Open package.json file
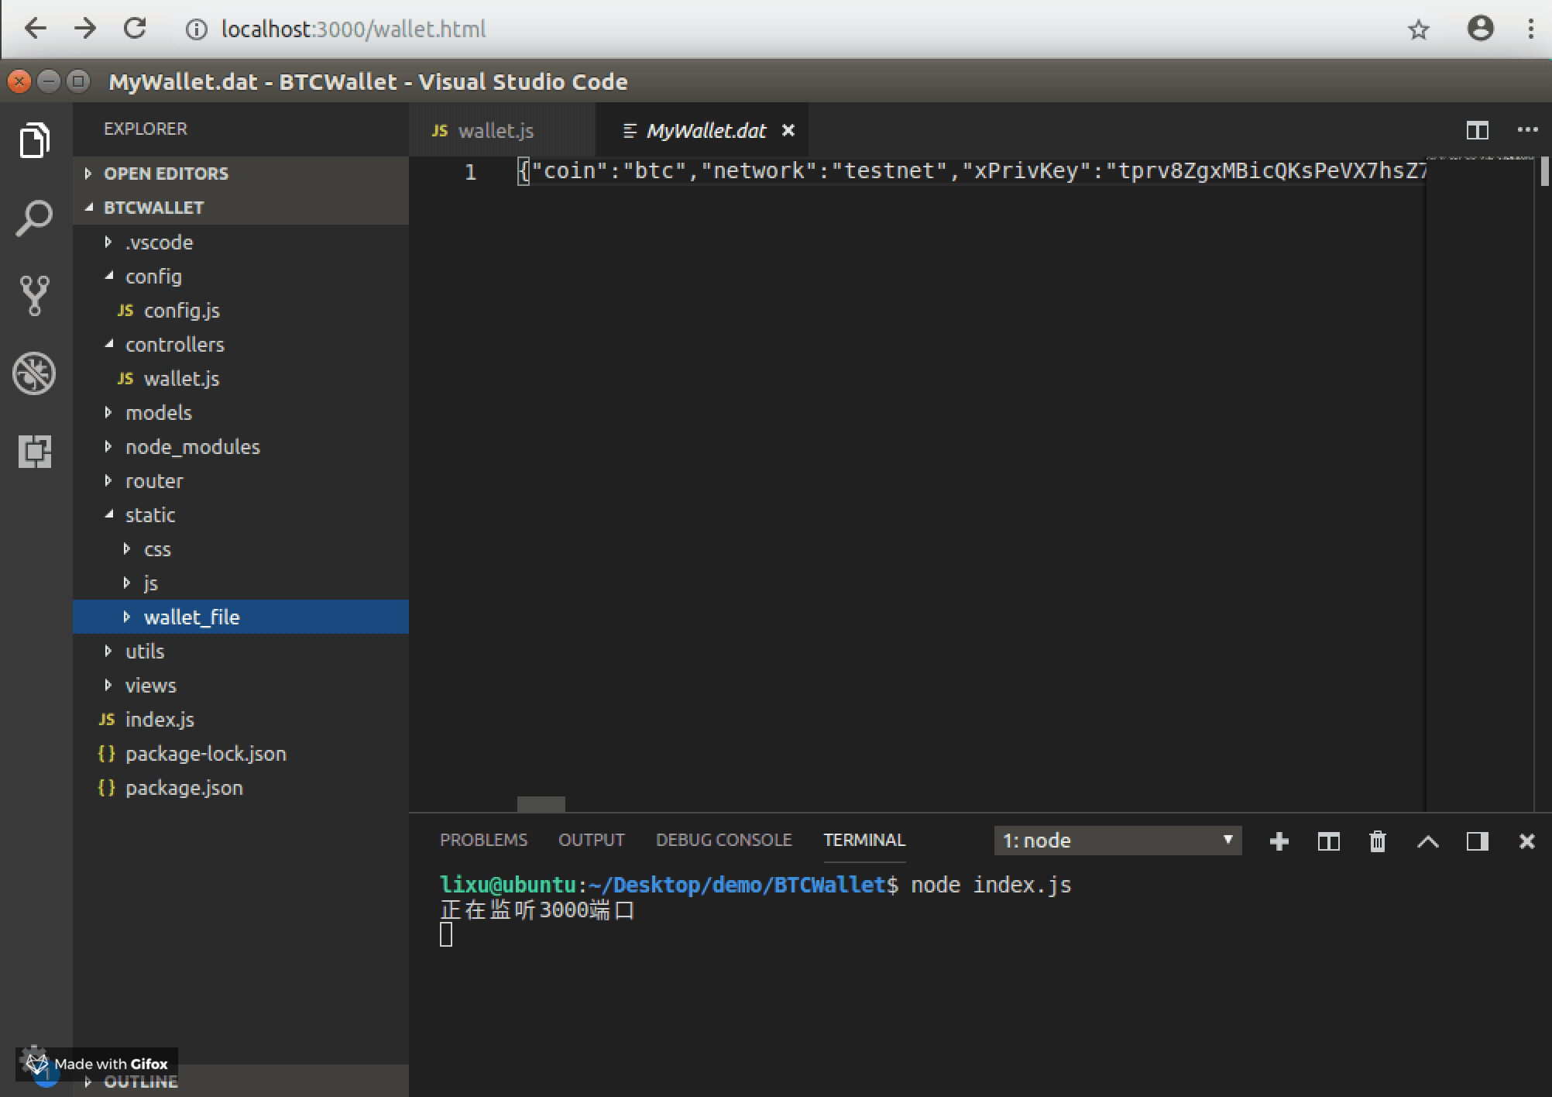The width and height of the screenshot is (1552, 1097). coord(241,788)
